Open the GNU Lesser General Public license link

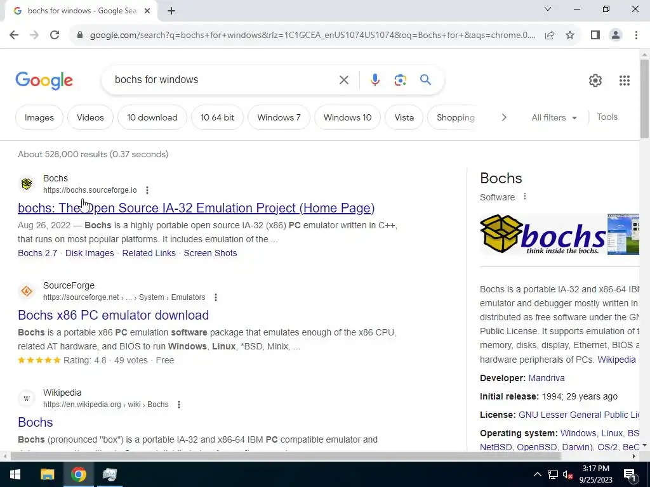click(x=579, y=415)
